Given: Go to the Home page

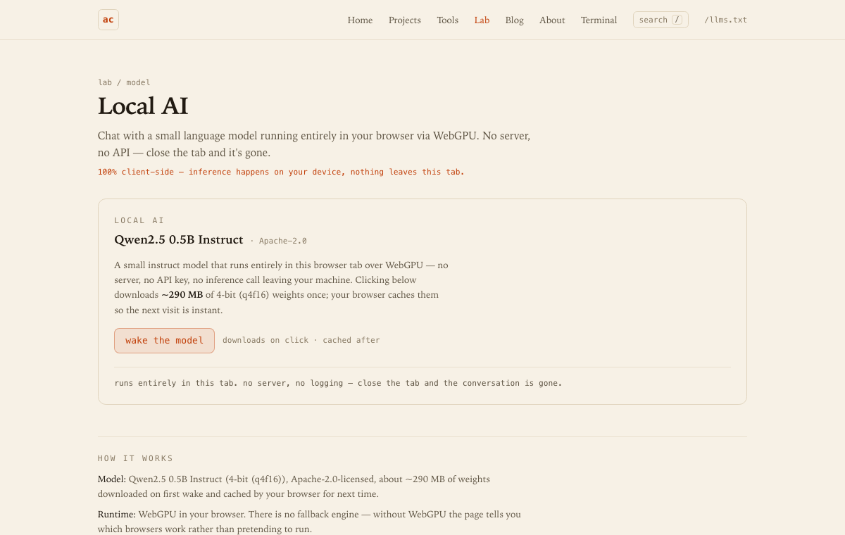Looking at the screenshot, I should point(360,20).
